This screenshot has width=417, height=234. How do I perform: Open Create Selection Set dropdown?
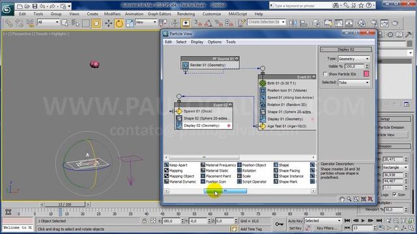click(x=266, y=22)
